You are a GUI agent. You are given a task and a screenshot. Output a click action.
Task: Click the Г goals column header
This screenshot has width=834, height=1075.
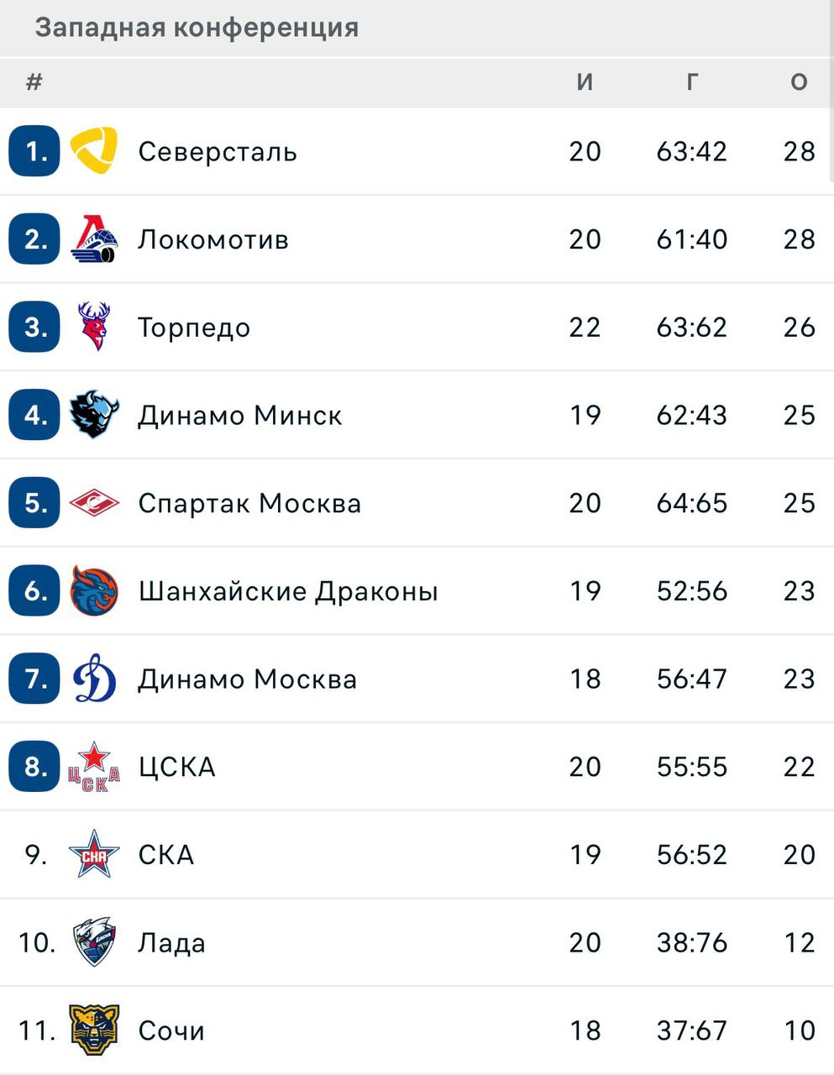691,81
